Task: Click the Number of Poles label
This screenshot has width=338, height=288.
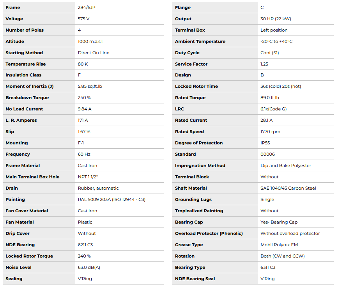Action: (25, 30)
